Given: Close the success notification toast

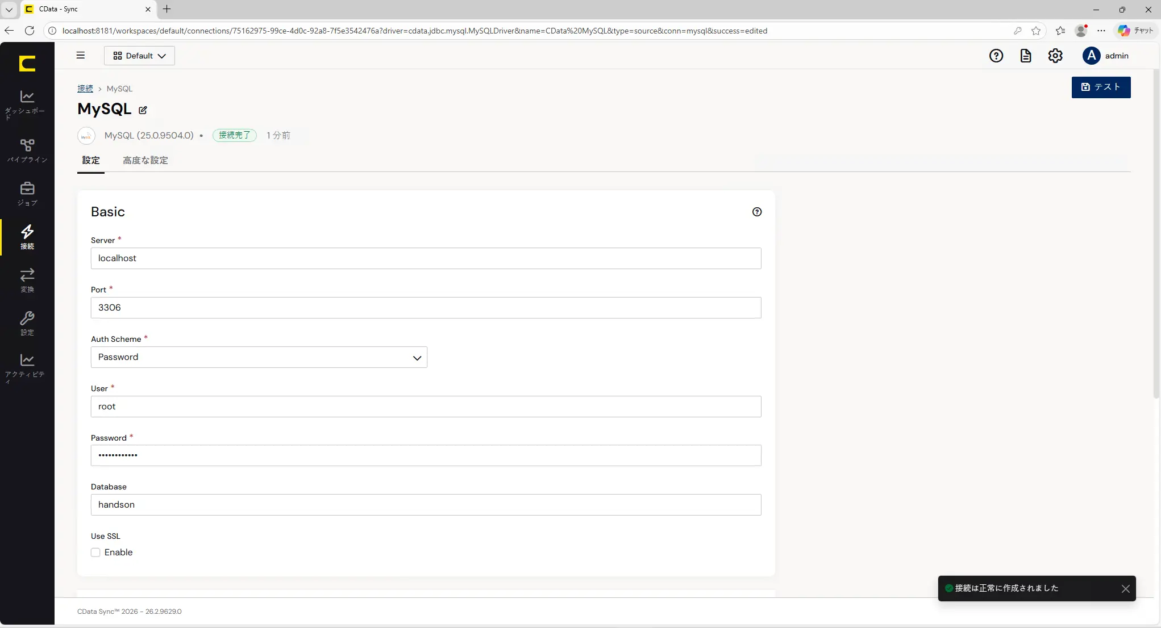Looking at the screenshot, I should point(1125,589).
